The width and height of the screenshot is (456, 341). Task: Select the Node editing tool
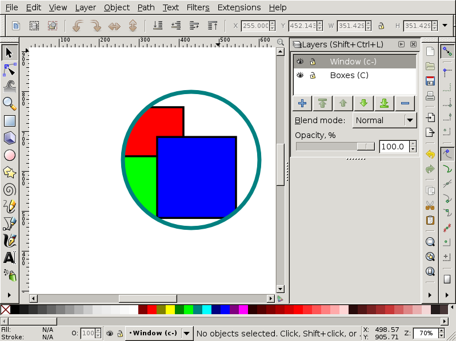point(10,70)
